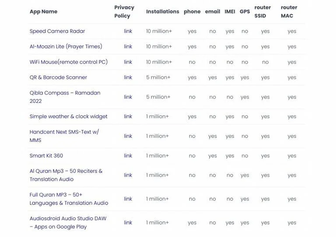Click the Privacy Policy column header
The width and height of the screenshot is (336, 237).
pos(124,11)
